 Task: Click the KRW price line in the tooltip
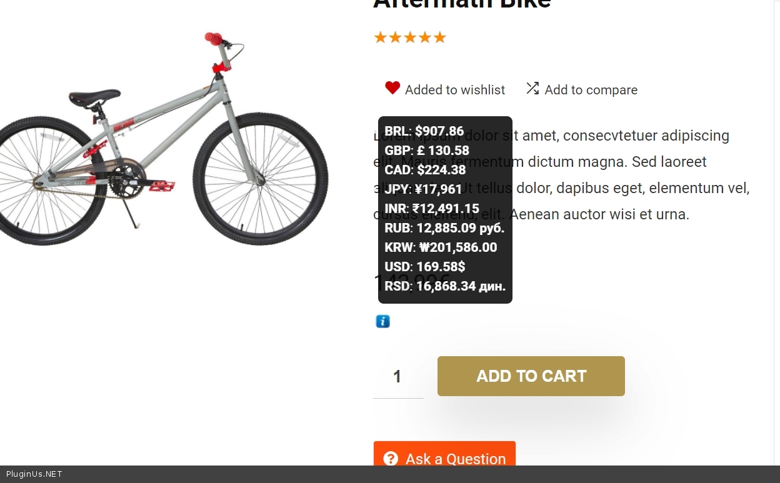[x=441, y=247]
